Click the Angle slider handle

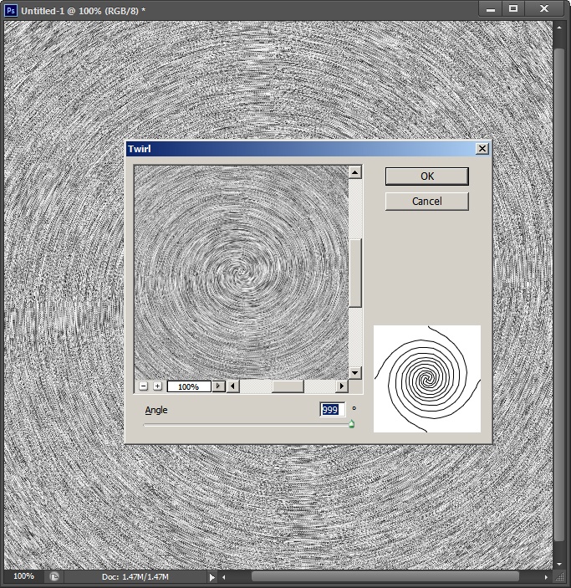coord(351,424)
